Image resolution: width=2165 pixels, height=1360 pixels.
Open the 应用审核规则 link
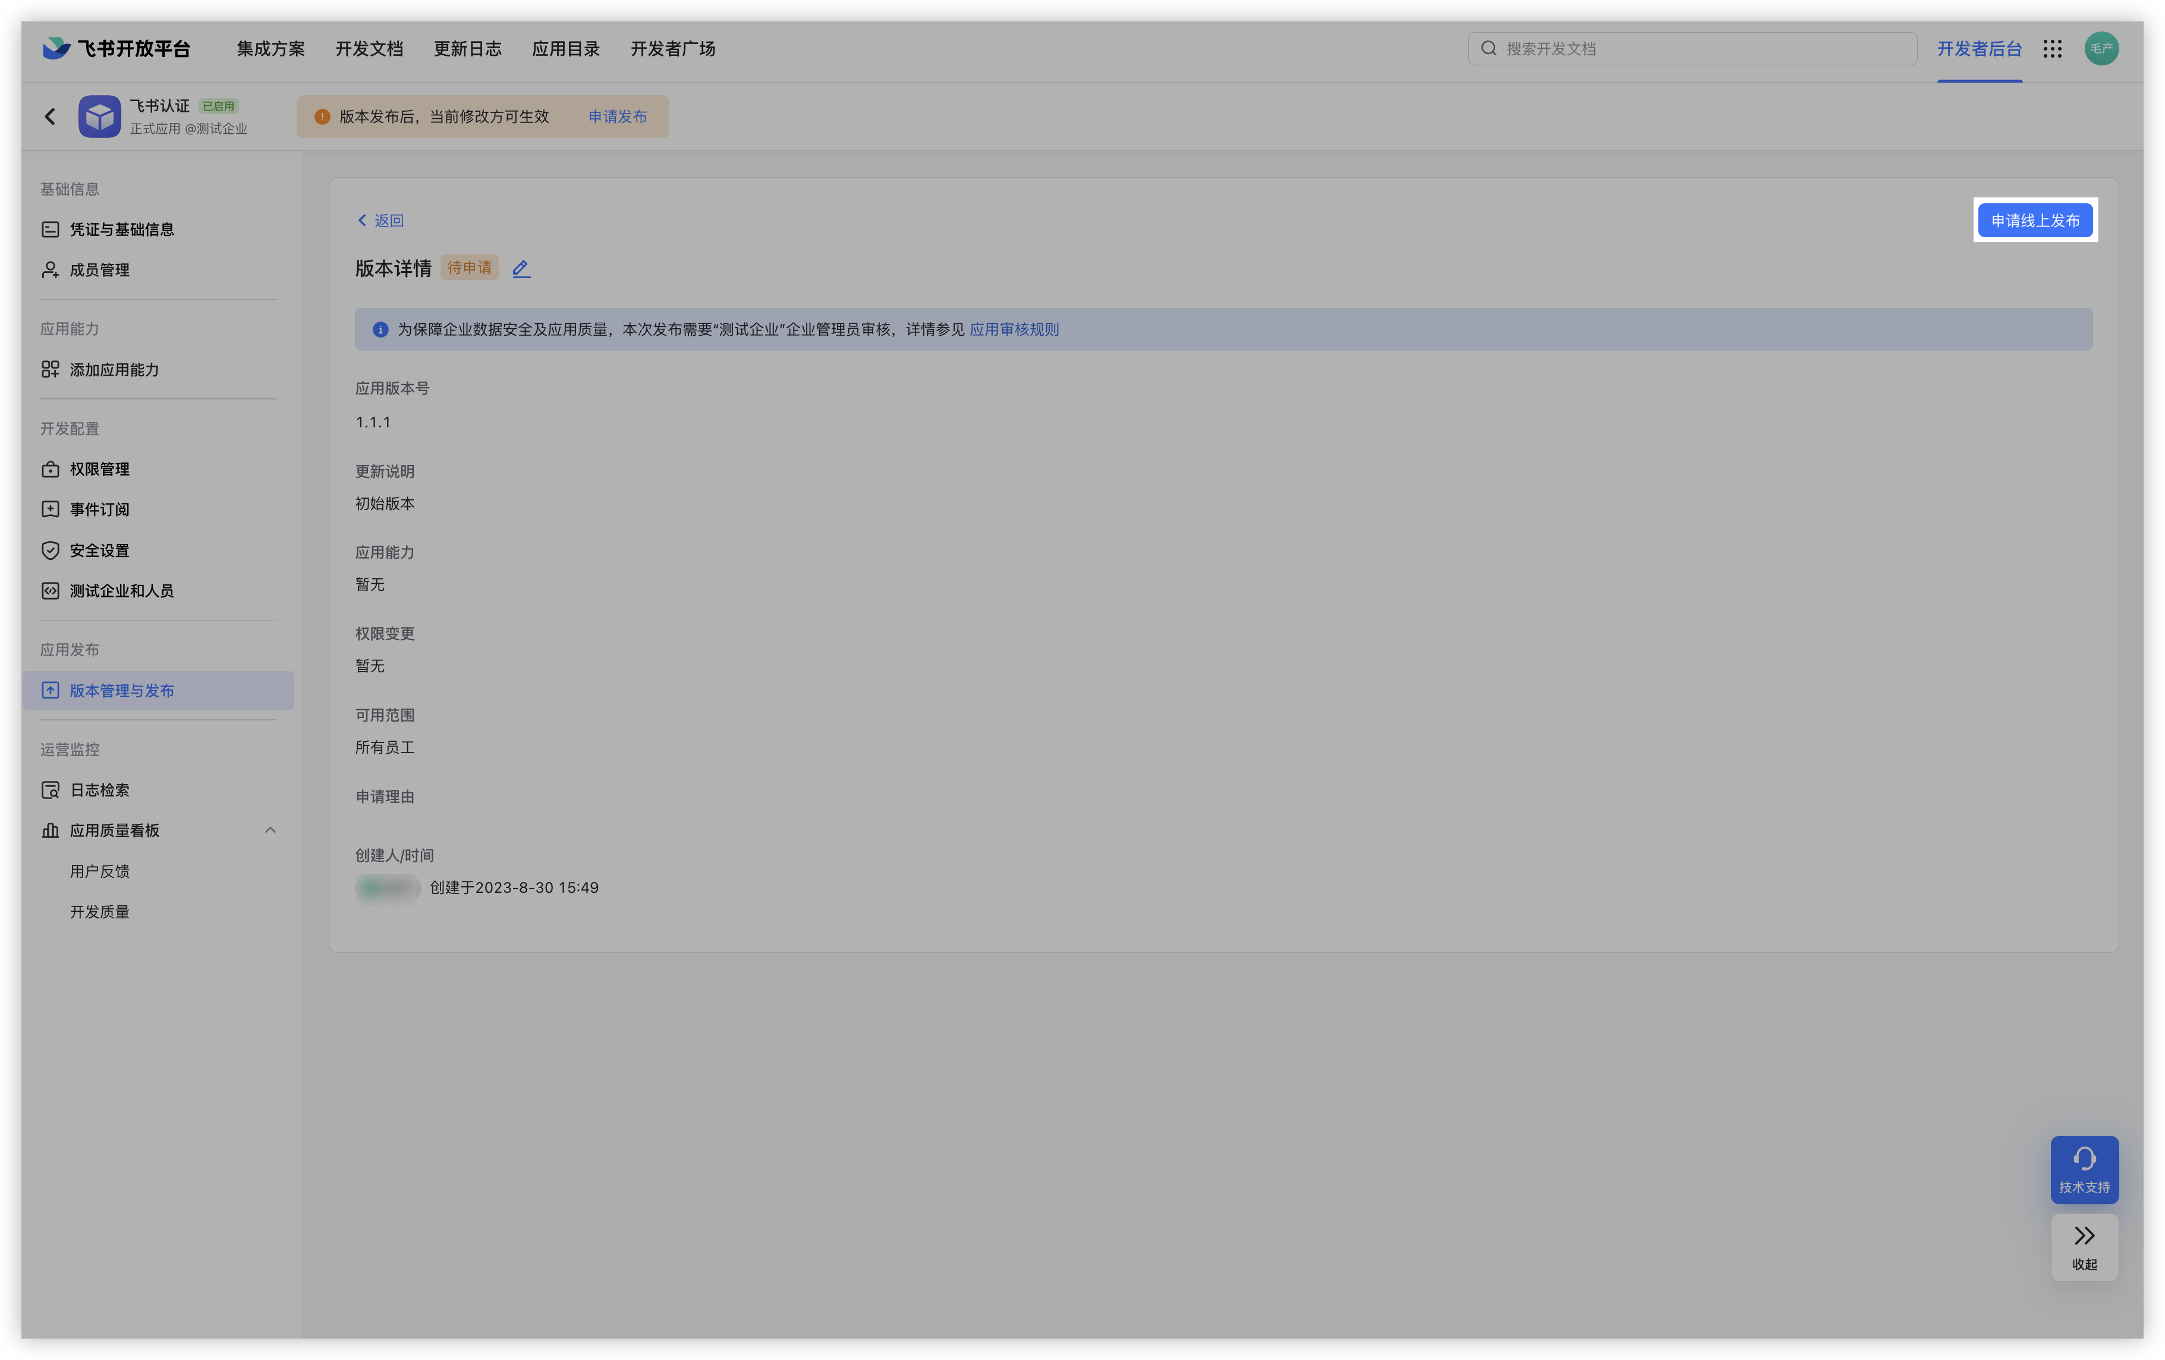pos(1014,330)
